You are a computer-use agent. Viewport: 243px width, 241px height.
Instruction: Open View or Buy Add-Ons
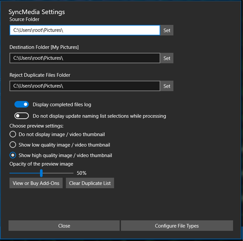36,183
